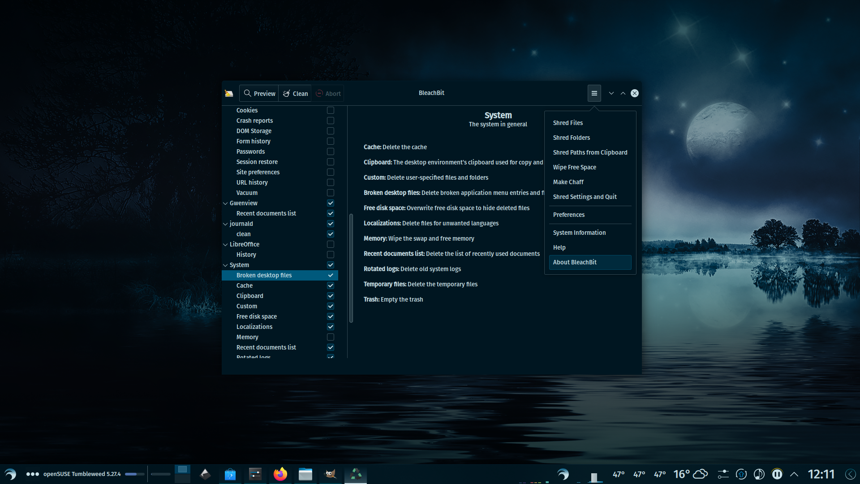This screenshot has height=484, width=860.
Task: Choose Shred Files from the menu
Action: click(x=590, y=123)
